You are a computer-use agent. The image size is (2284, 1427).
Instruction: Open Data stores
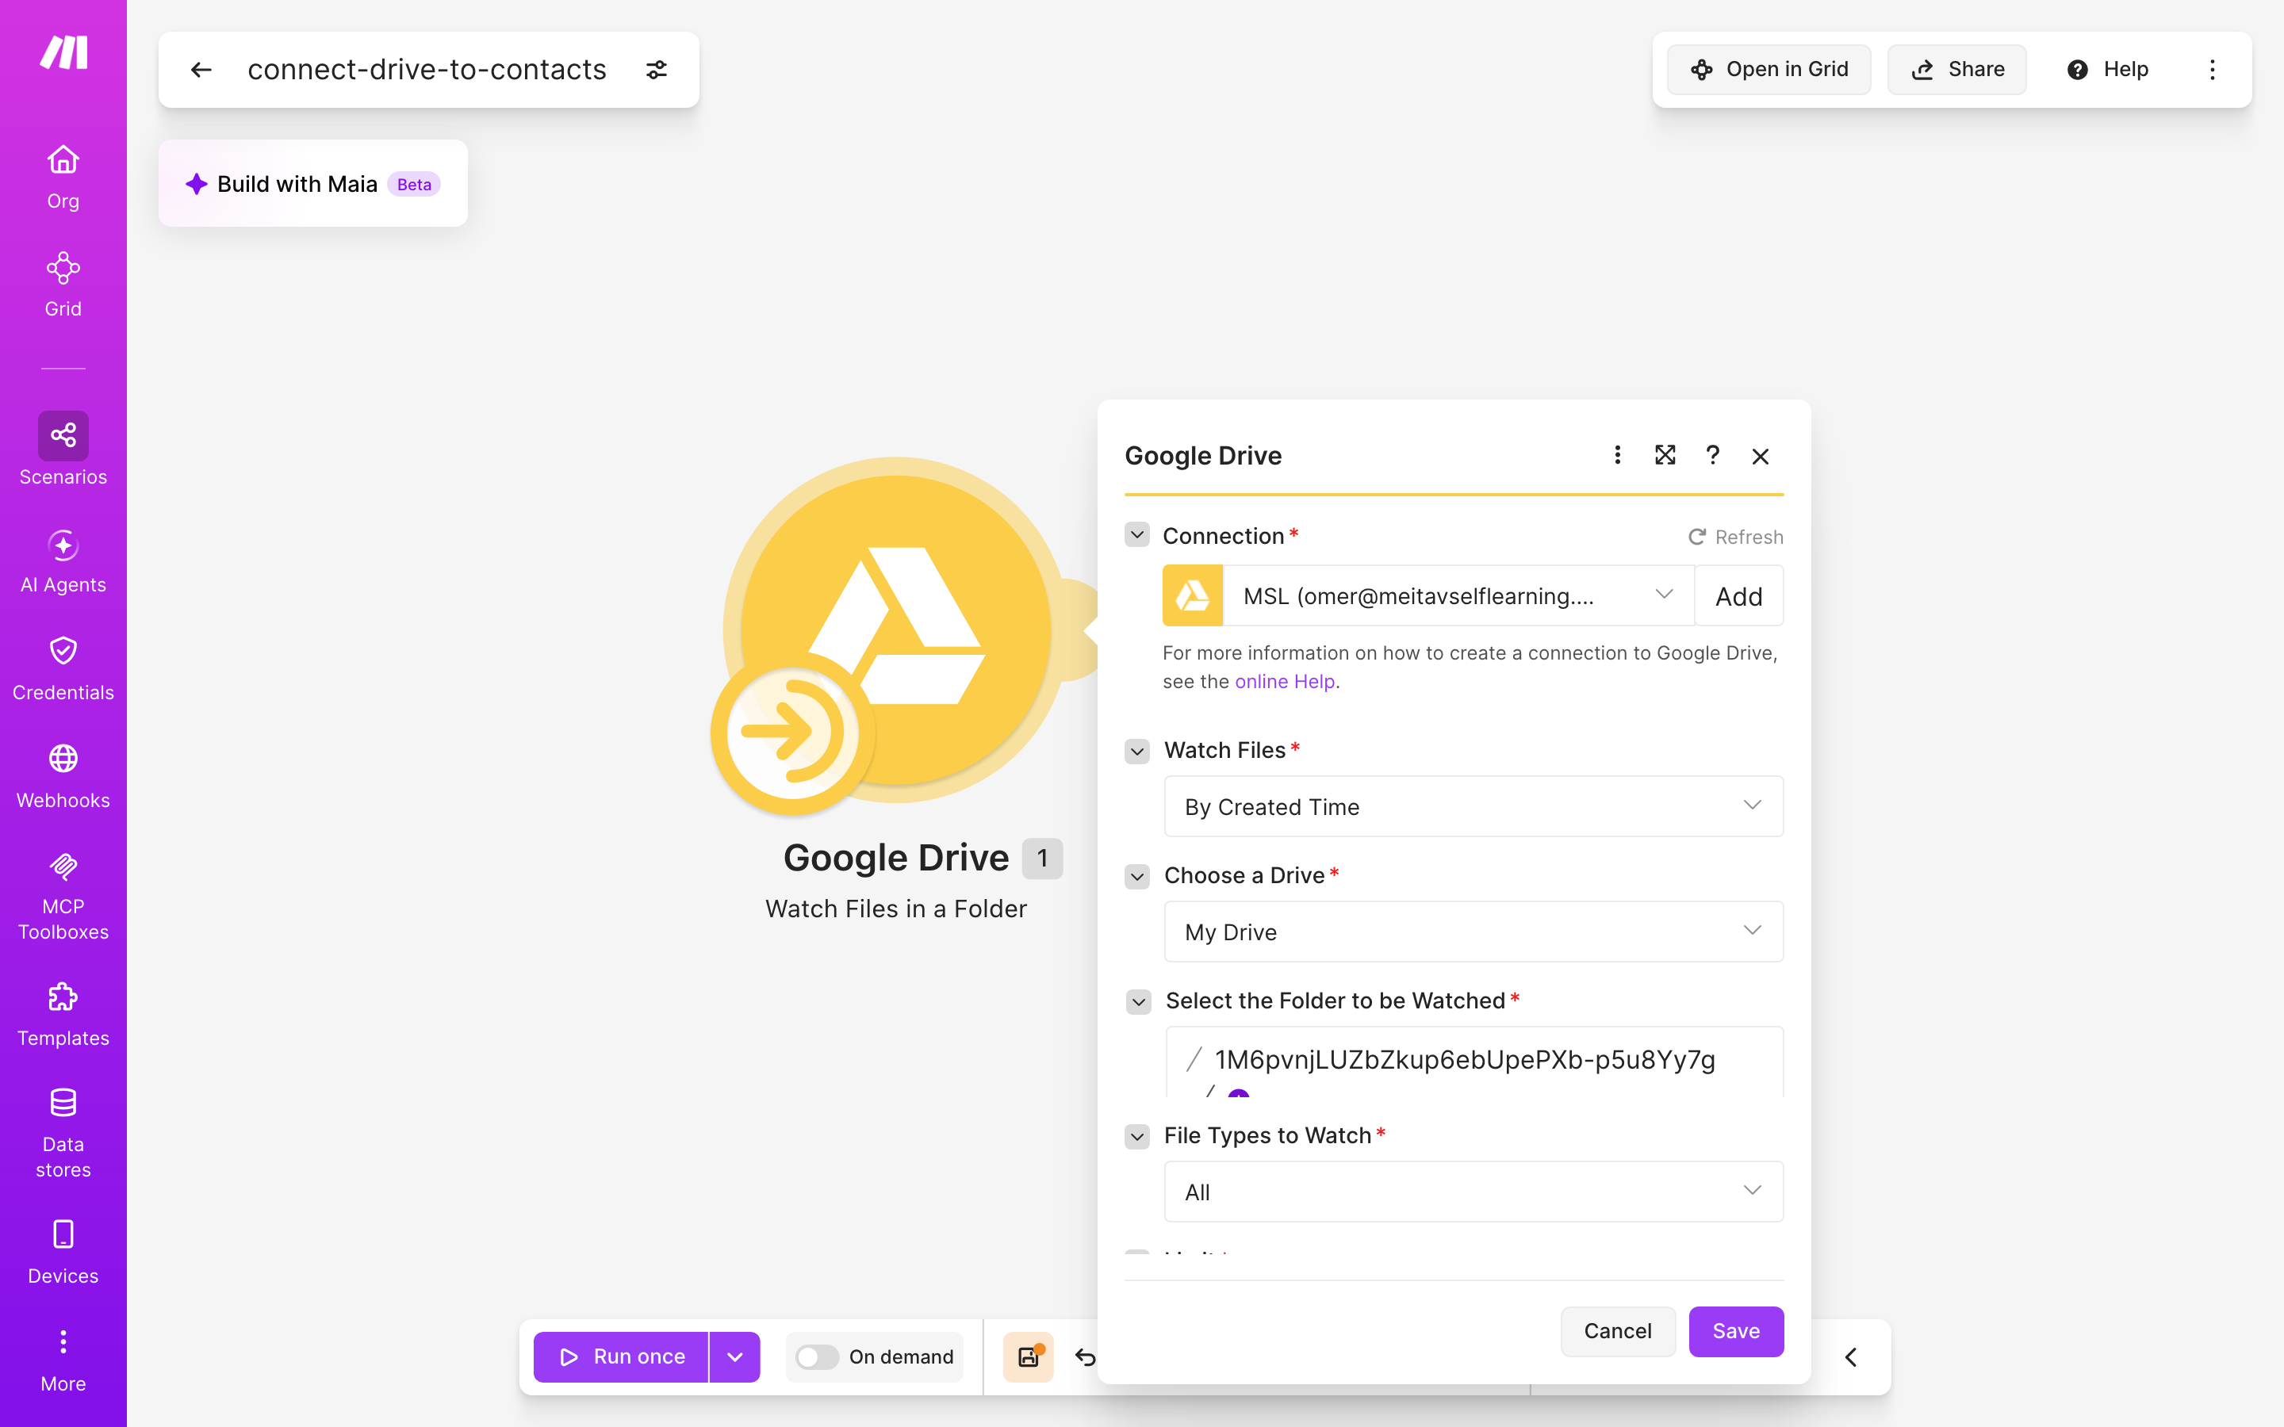pyautogui.click(x=63, y=1134)
